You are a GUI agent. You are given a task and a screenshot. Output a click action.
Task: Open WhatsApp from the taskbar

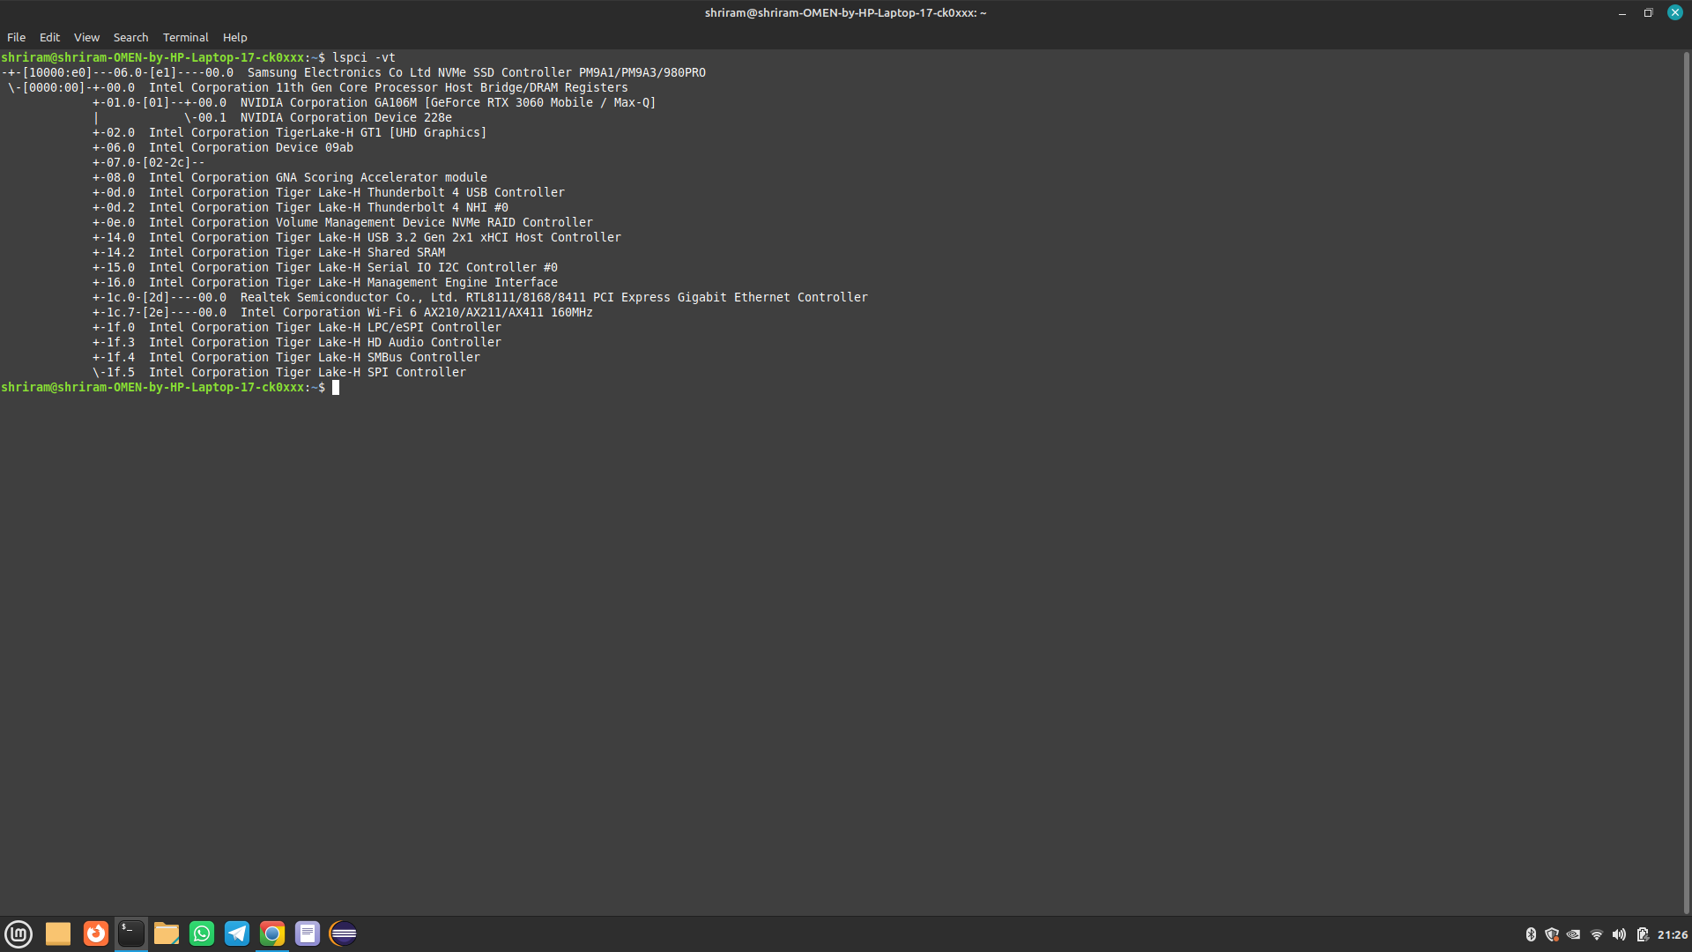(202, 933)
